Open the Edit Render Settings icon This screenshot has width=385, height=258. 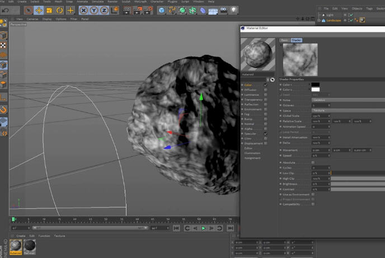tap(148, 11)
